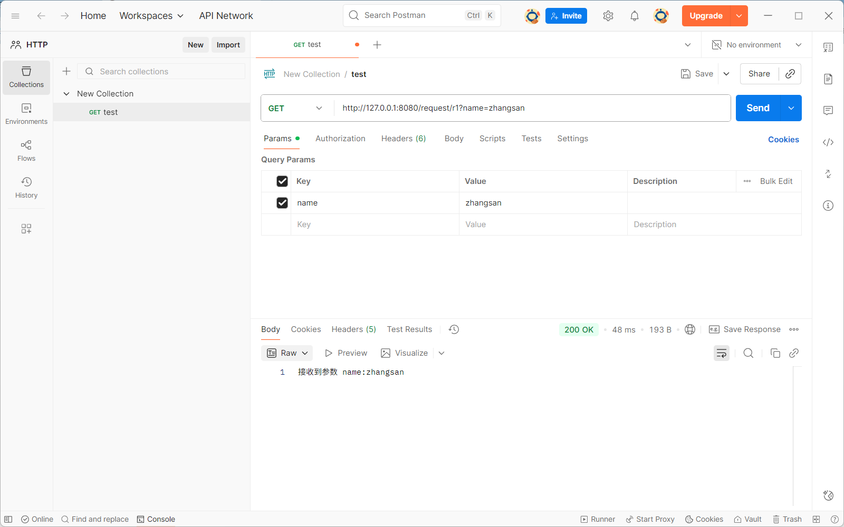Open Collections sidebar panel

coord(26,77)
